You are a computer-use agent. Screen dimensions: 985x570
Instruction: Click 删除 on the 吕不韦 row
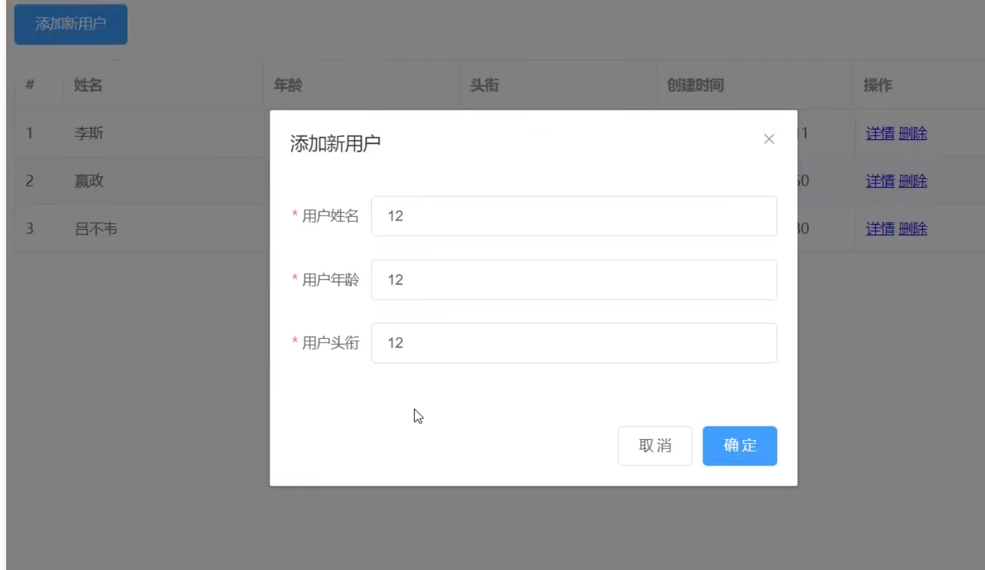click(x=913, y=228)
